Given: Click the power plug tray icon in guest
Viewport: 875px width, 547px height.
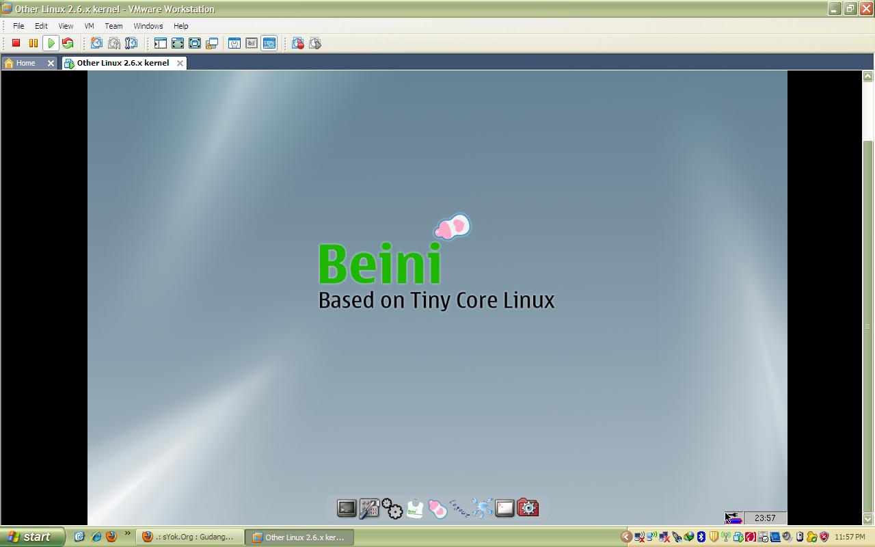Looking at the screenshot, I should click(733, 518).
